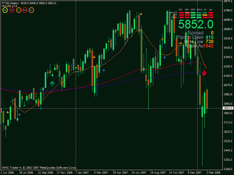Click the 9 Dec 2007 date label
The width and height of the screenshot is (234, 175).
point(195,172)
